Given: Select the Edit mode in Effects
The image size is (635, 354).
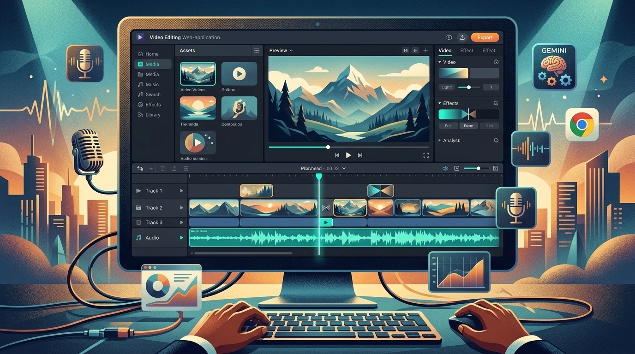Looking at the screenshot, I should pyautogui.click(x=448, y=126).
